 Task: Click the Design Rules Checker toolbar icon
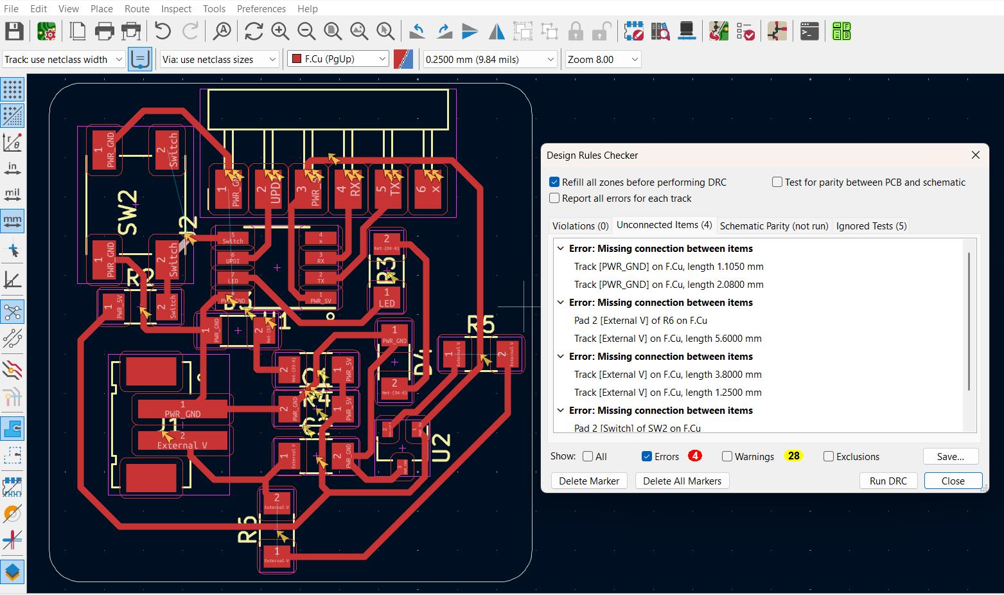745,31
